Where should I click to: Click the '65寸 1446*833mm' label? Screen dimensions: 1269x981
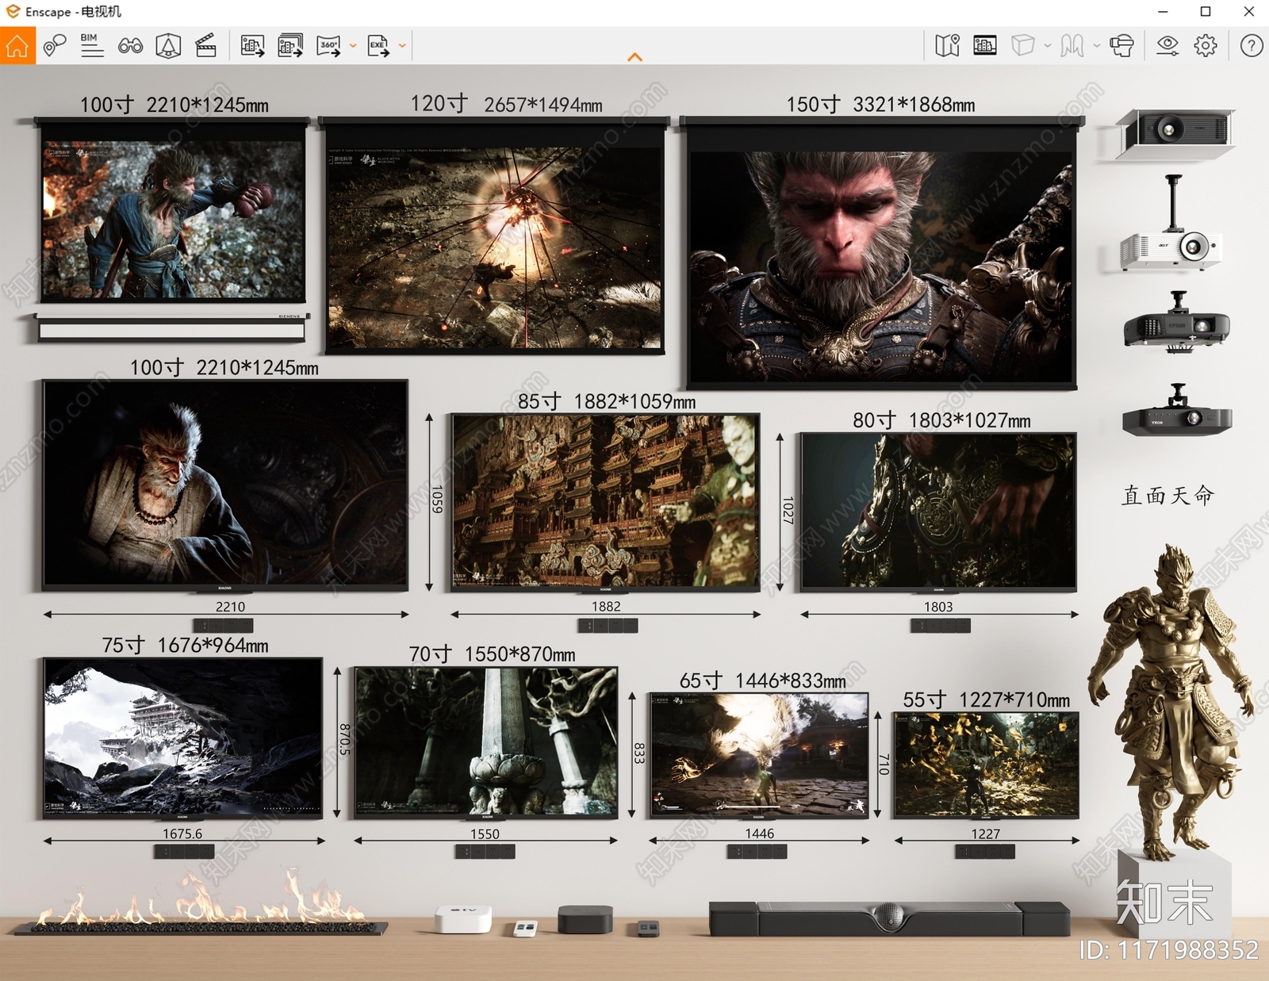[762, 680]
